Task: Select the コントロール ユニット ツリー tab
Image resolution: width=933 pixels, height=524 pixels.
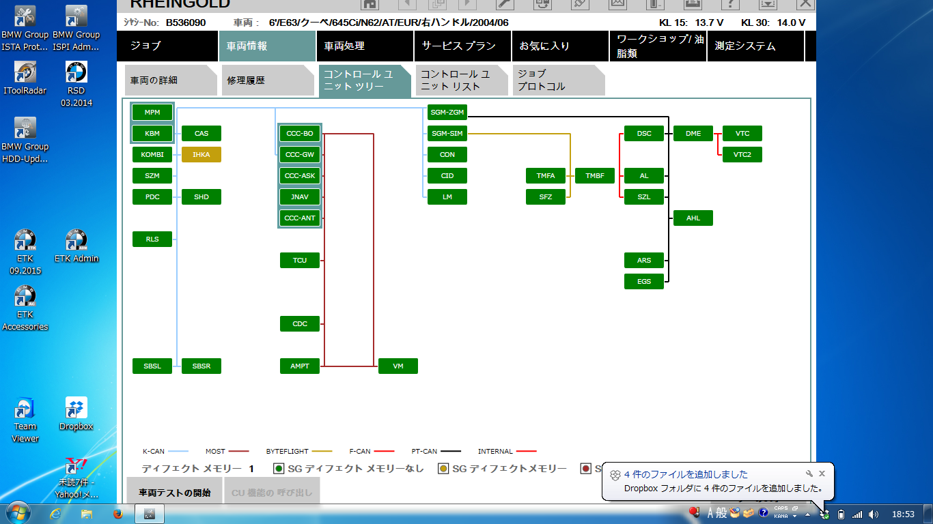Action: (365, 81)
